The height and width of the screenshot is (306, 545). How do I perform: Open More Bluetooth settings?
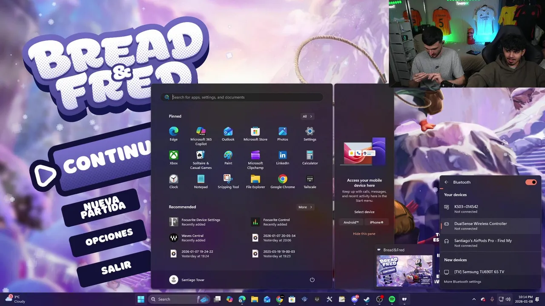pyautogui.click(x=462, y=281)
